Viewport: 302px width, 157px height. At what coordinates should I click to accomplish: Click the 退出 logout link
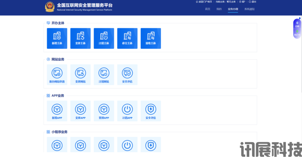click(252, 2)
